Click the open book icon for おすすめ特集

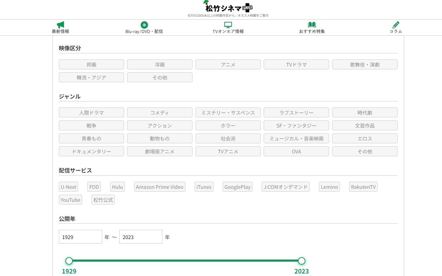(312, 25)
